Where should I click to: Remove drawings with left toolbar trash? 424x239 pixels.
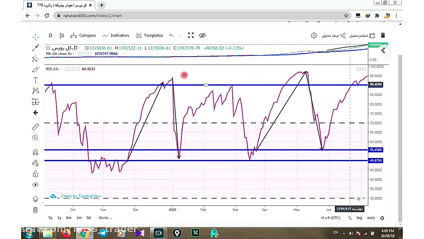coord(35,210)
